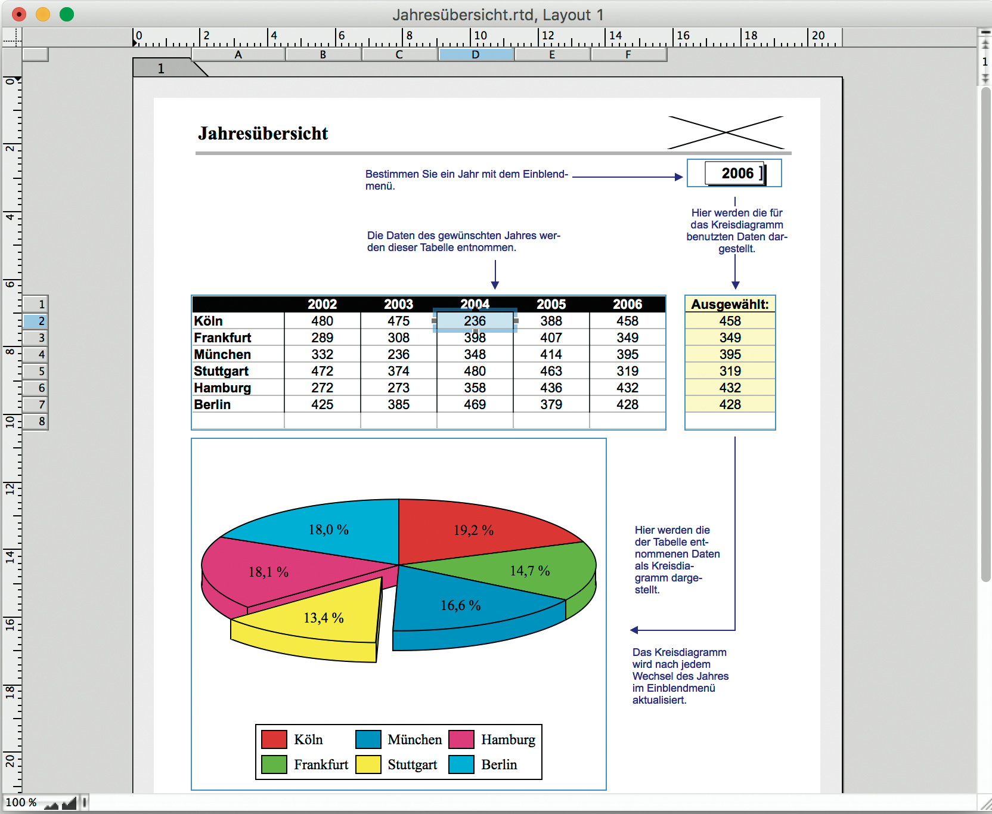Click the 2002 column heading in table
The width and height of the screenshot is (992, 814).
click(323, 304)
